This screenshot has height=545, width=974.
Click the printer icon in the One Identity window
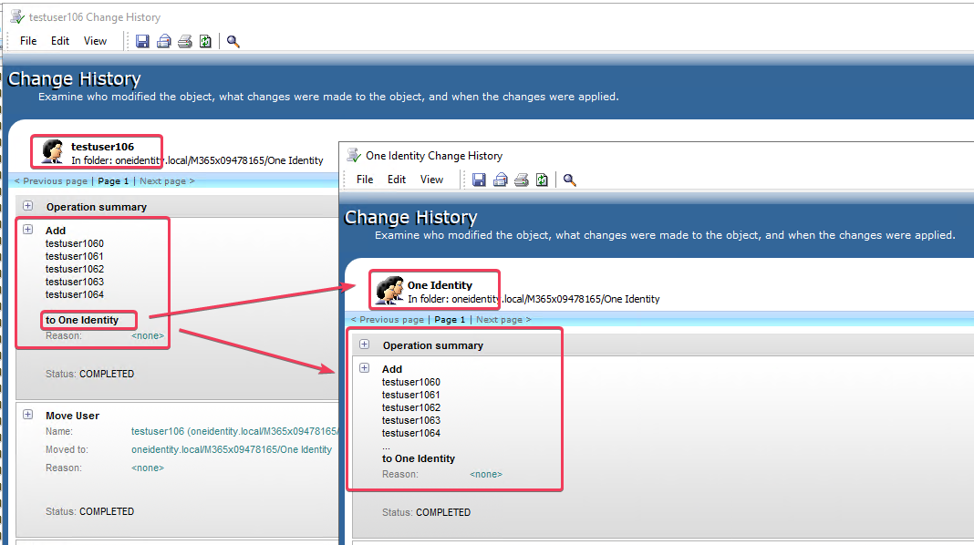coord(521,180)
